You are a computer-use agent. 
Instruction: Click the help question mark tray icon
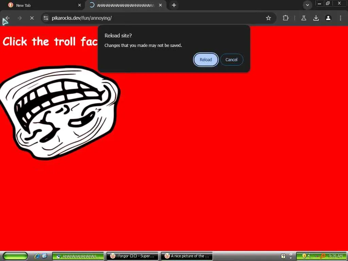(283, 256)
